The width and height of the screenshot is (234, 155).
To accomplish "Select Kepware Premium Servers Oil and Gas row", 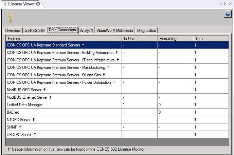I will 64,75.
